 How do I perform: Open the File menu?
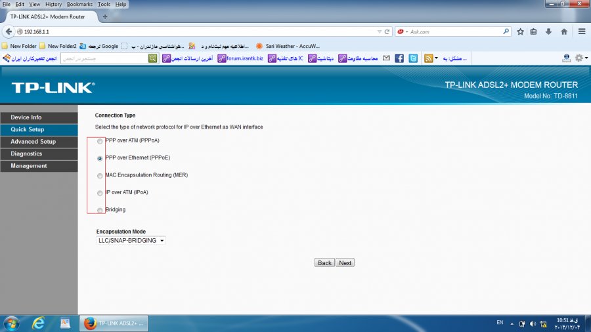coord(7,4)
